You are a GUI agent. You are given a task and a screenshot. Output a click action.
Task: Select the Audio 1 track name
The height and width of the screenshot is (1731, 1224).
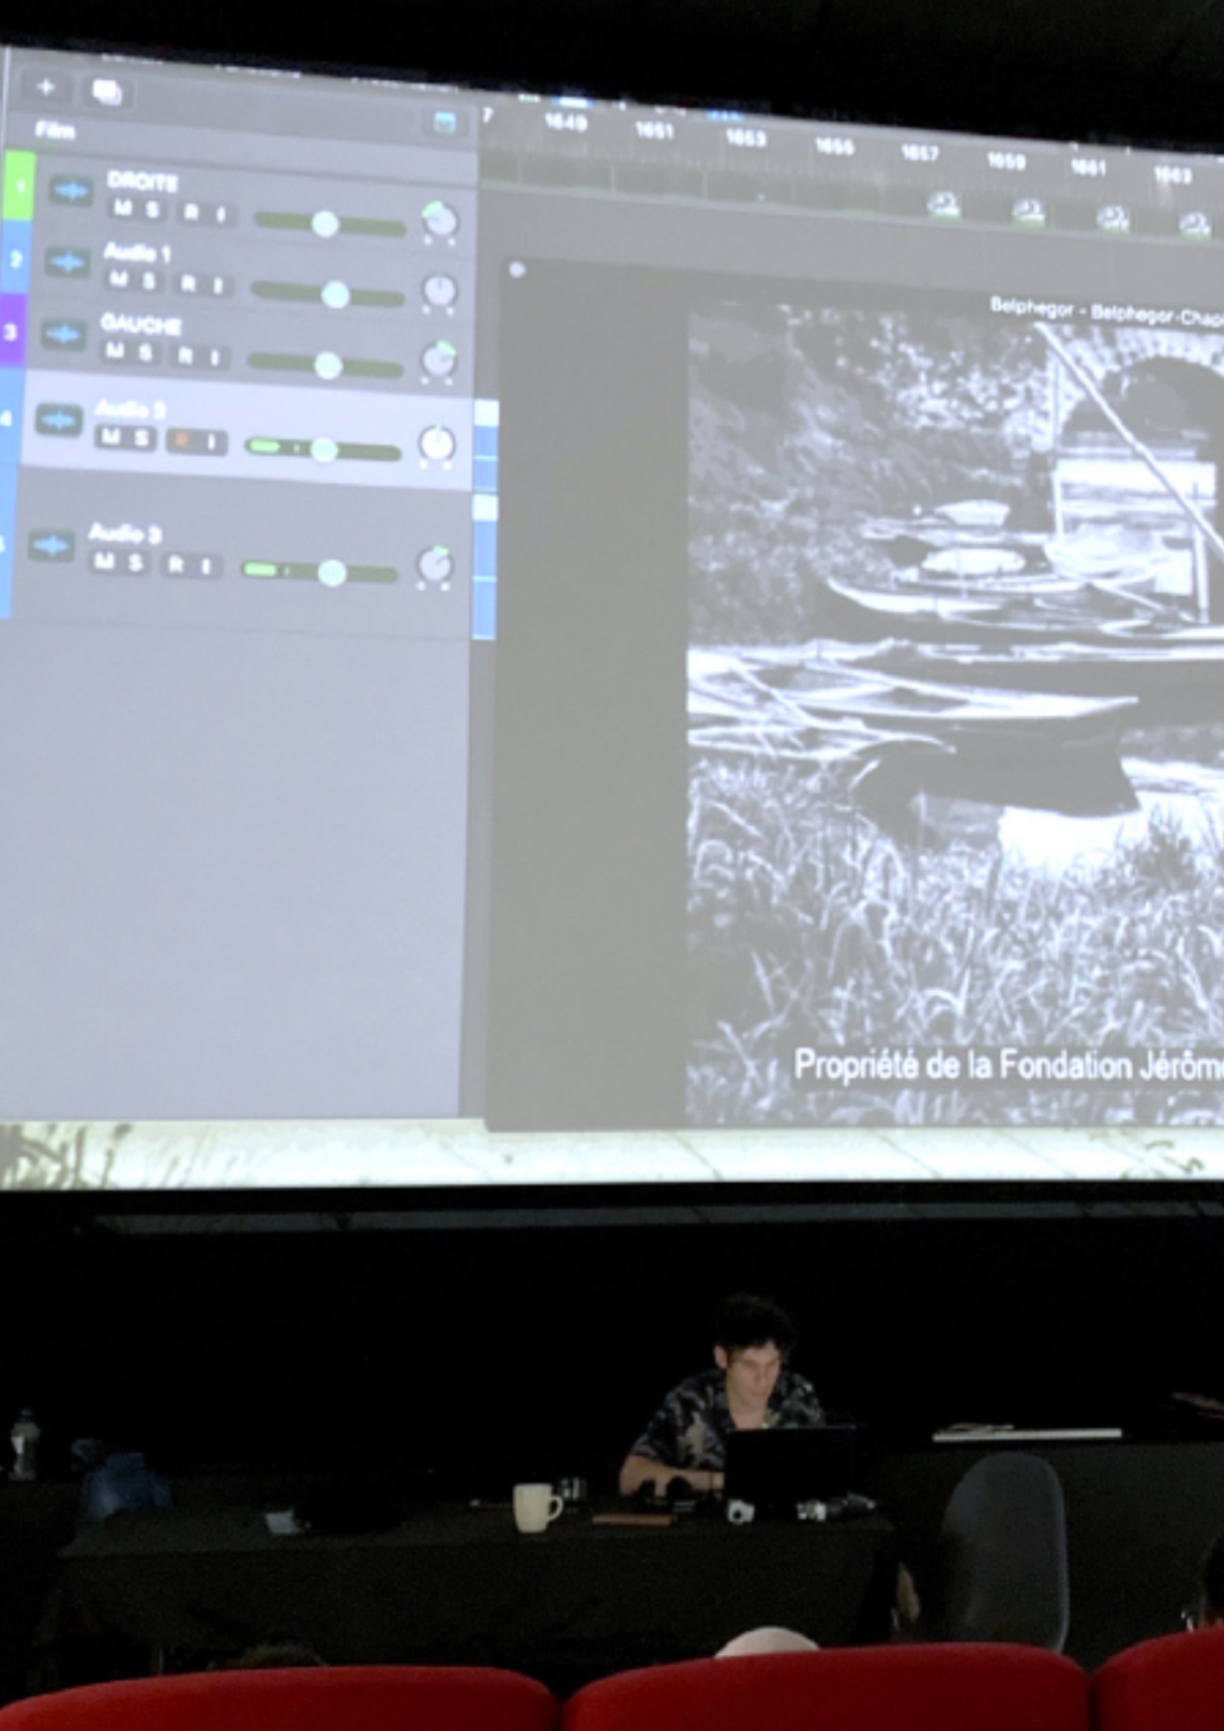tap(137, 252)
